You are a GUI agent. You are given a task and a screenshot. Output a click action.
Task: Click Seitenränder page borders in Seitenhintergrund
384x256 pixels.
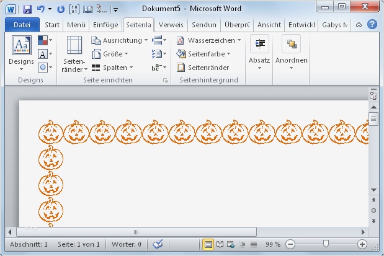click(203, 68)
